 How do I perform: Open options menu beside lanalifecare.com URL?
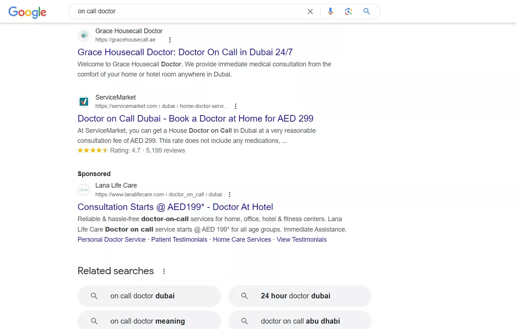point(230,194)
